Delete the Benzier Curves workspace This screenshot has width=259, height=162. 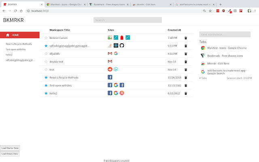(x=186, y=38)
